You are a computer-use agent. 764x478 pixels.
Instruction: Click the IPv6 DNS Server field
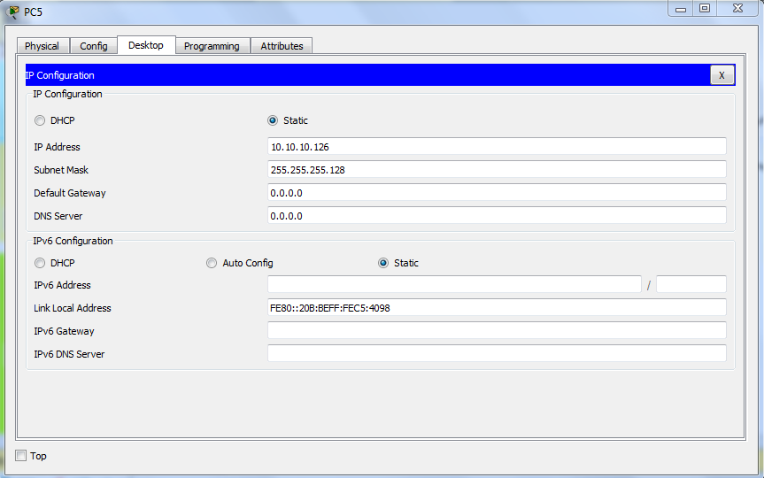[x=497, y=353]
